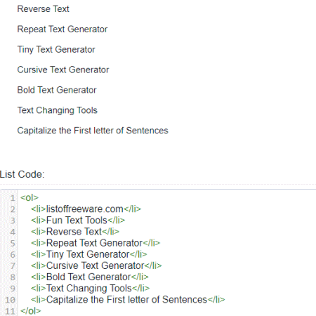Image resolution: width=316 pixels, height=316 pixels.
Task: Click code line 'Capitalize the First letter of Sentences'
Action: tap(128, 300)
